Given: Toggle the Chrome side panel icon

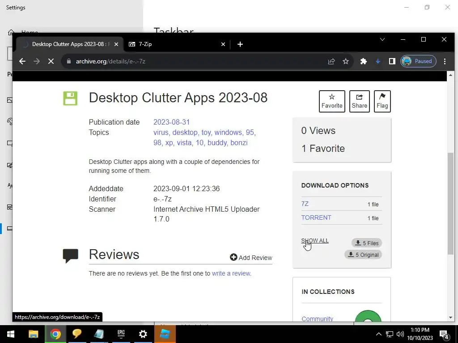Looking at the screenshot, I should [x=392, y=61].
